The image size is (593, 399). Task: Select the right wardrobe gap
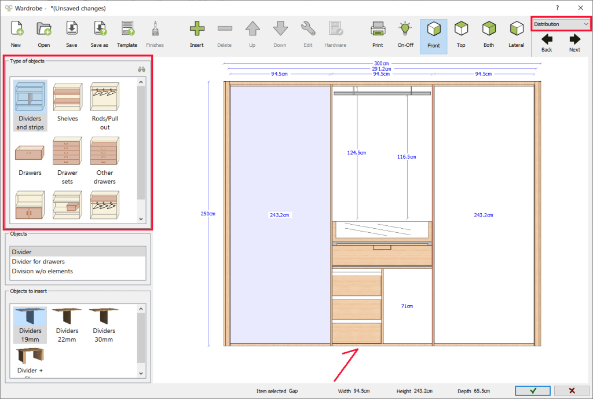point(484,215)
